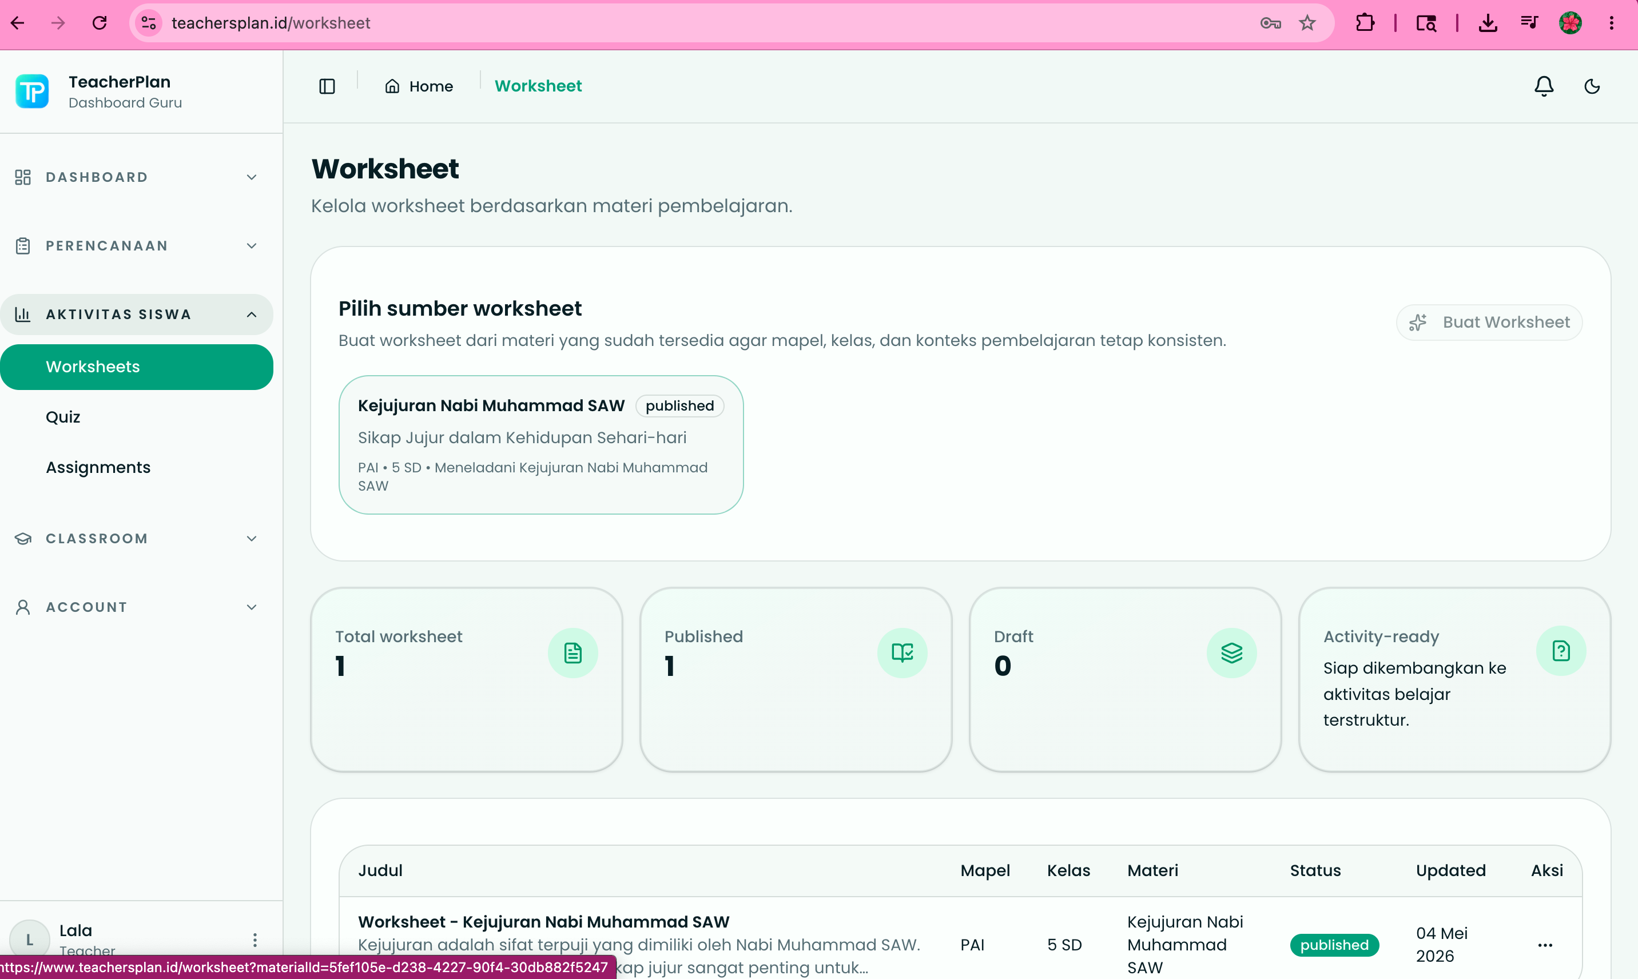The image size is (1638, 979).
Task: Go to Home breadcrumb link
Action: pos(419,86)
